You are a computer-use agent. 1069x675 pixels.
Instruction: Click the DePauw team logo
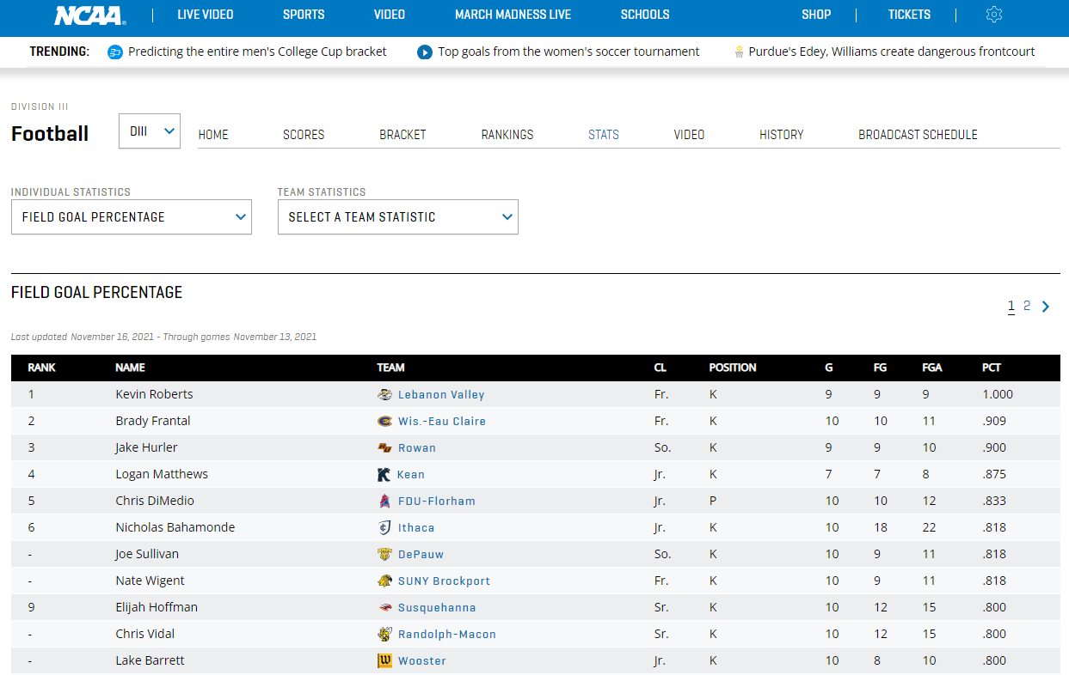point(385,555)
